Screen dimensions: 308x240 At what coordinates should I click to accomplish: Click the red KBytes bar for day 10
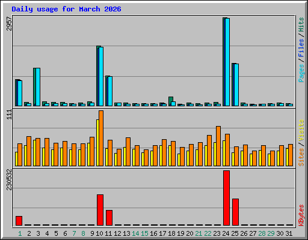tap(100, 210)
